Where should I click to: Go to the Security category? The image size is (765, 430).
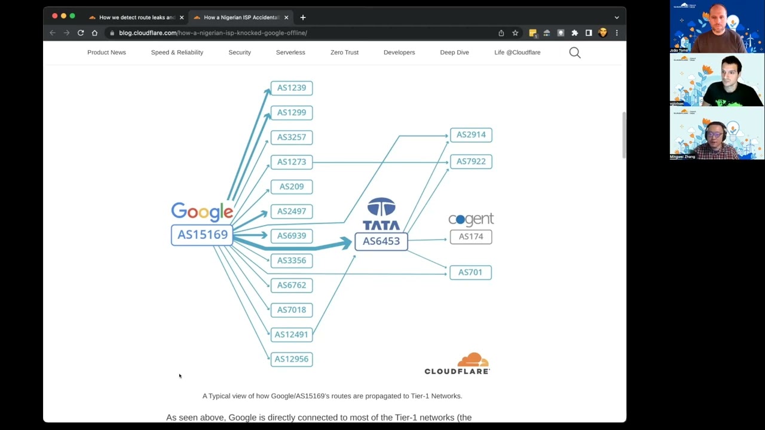click(x=240, y=53)
